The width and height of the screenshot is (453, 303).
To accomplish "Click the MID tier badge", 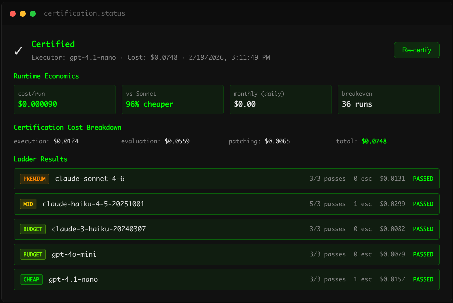I will coord(28,204).
